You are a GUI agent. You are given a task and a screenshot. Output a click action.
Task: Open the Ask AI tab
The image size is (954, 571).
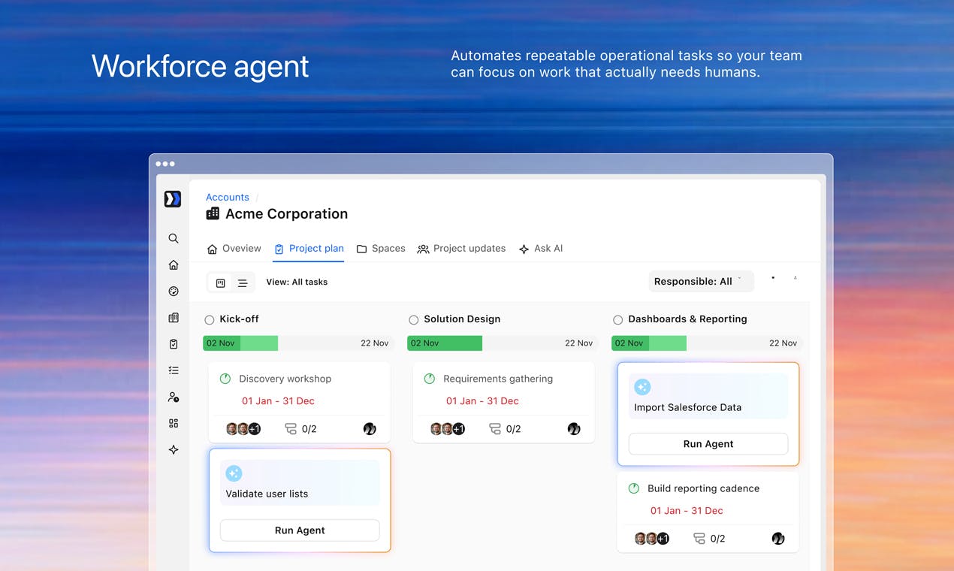pyautogui.click(x=541, y=249)
